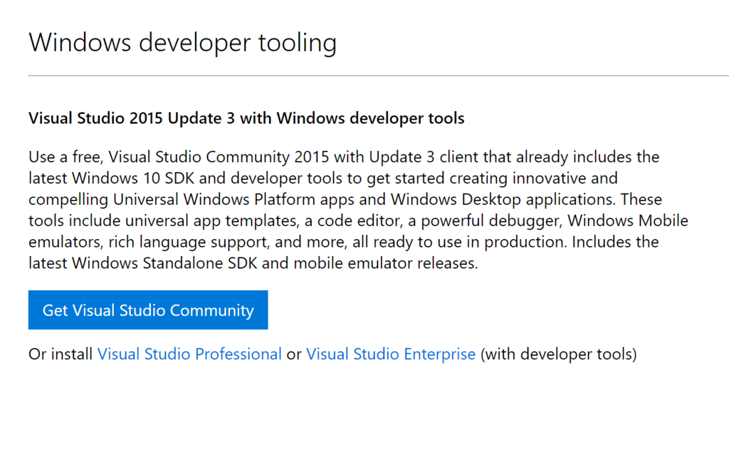Click the bold Visual Studio 2015 Update 3 subheading
Viewport: 729px width, 451px height.
click(x=246, y=118)
